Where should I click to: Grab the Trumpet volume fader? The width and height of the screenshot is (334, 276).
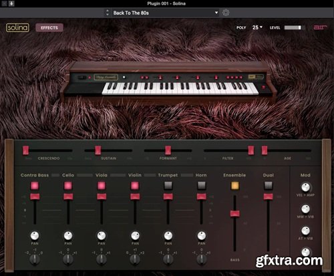(x=168, y=196)
